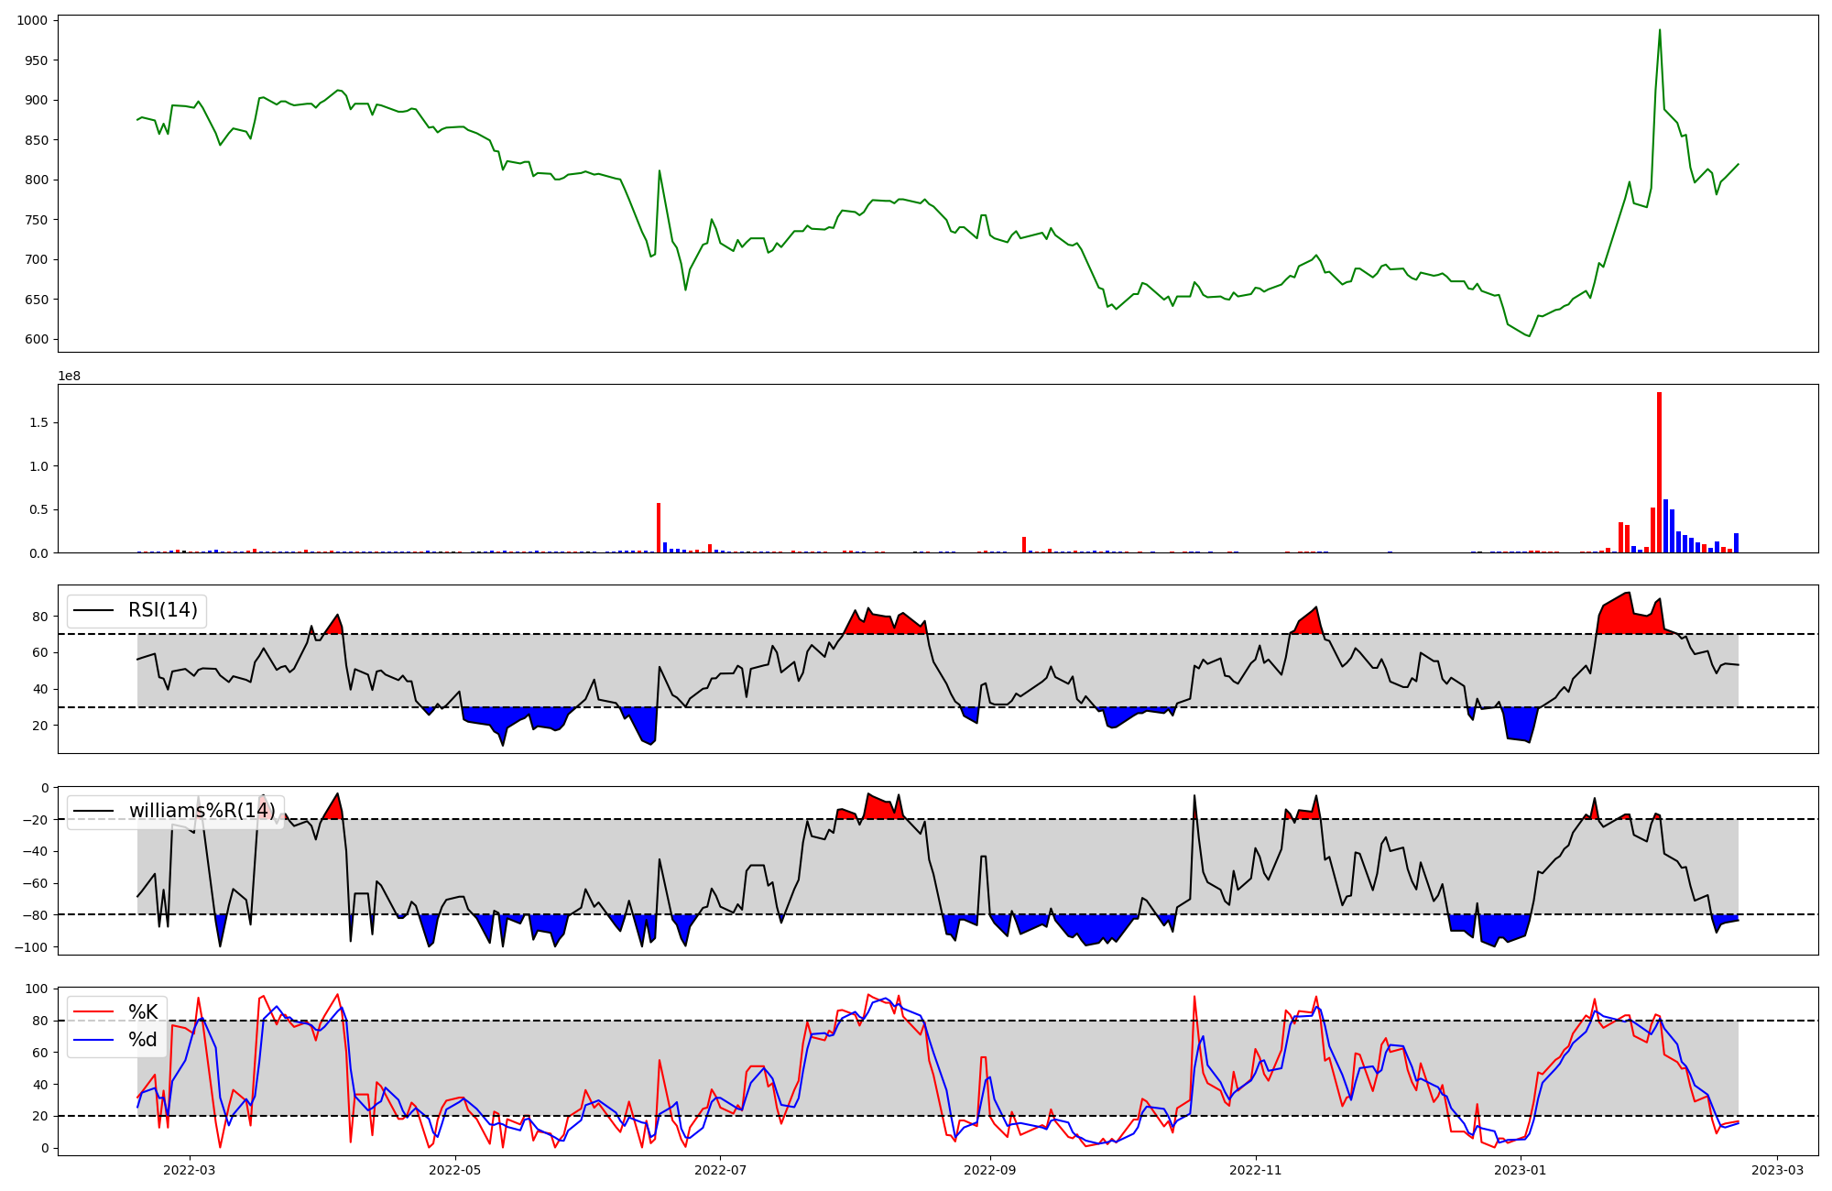The image size is (1832, 1191).
Task: Click the 1e8 volume scale label
Action: 71,376
